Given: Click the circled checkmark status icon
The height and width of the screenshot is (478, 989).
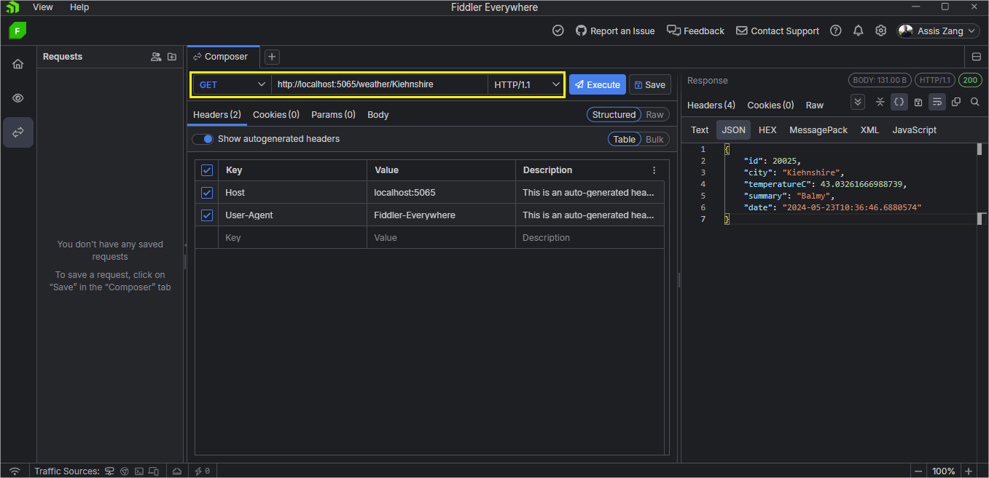Looking at the screenshot, I should pos(558,31).
